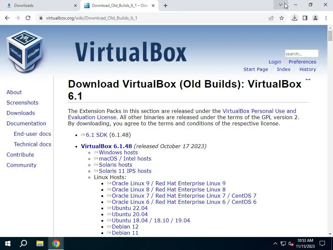The image size is (333, 250).
Task: Download Oracle Linux 6 / CentOS 6 package
Action: [184, 202]
